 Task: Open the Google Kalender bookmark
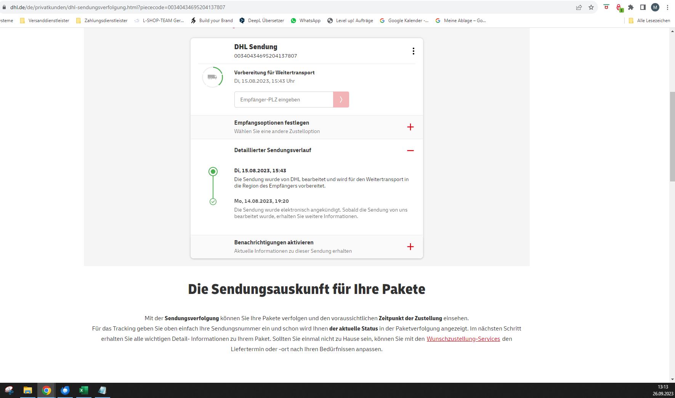point(404,21)
